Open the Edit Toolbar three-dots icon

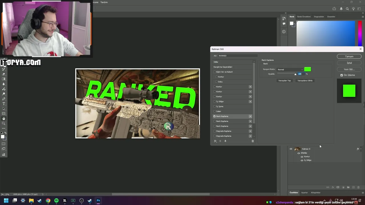[4, 128]
